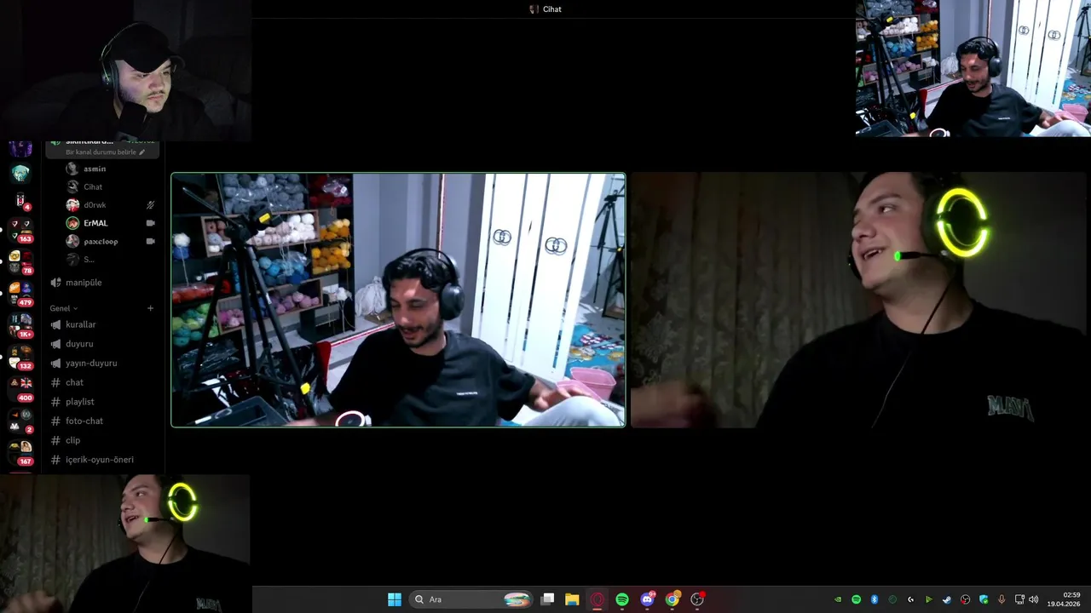The width and height of the screenshot is (1091, 613).
Task: Click paxeloop's camera icon
Action: pyautogui.click(x=150, y=241)
